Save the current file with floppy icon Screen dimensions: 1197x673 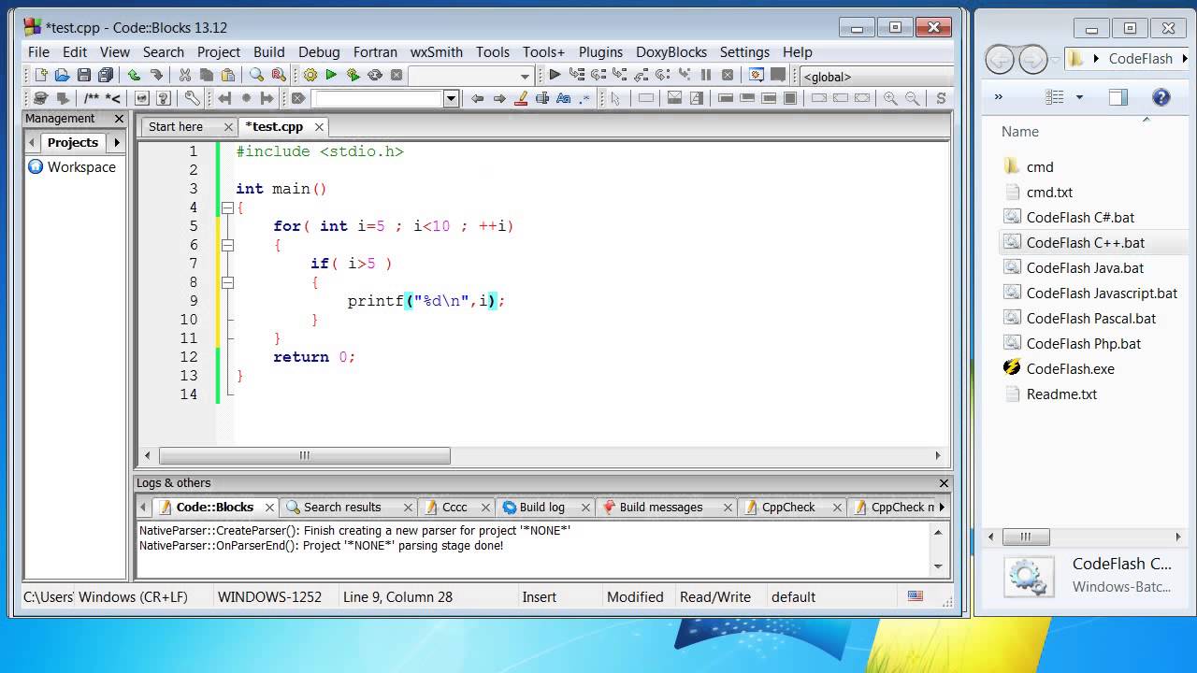point(84,75)
